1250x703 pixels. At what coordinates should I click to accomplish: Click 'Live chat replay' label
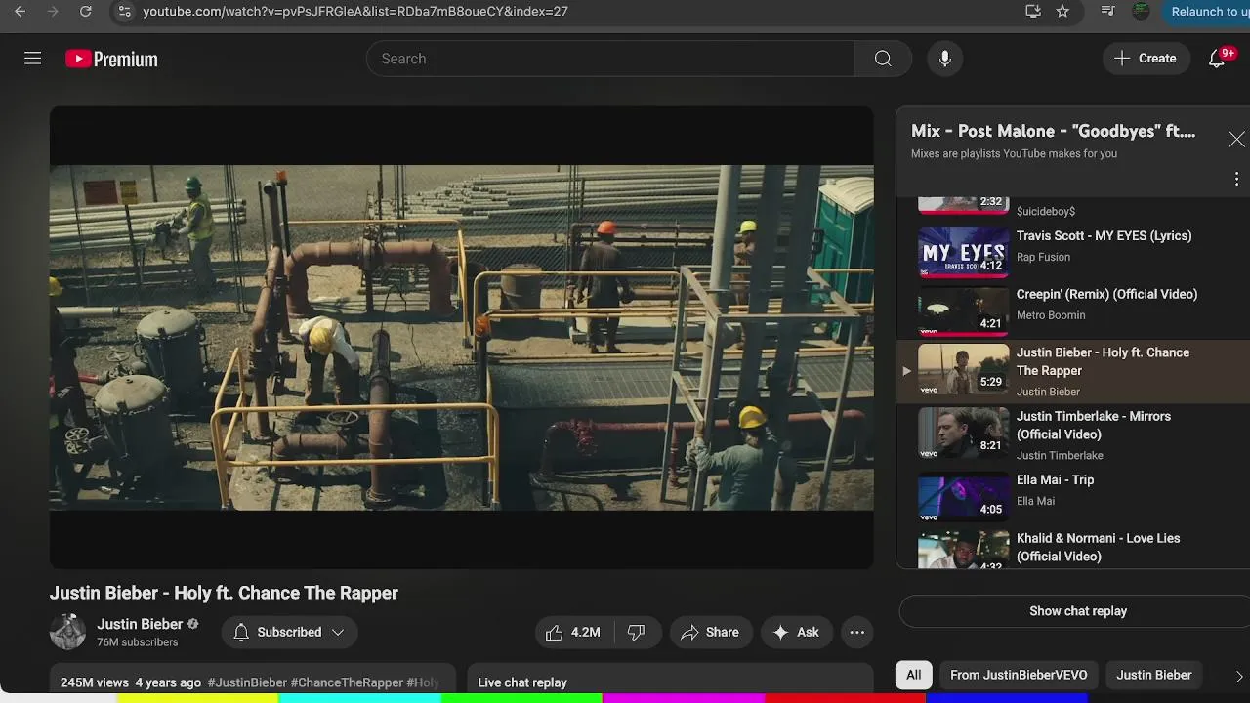click(522, 682)
